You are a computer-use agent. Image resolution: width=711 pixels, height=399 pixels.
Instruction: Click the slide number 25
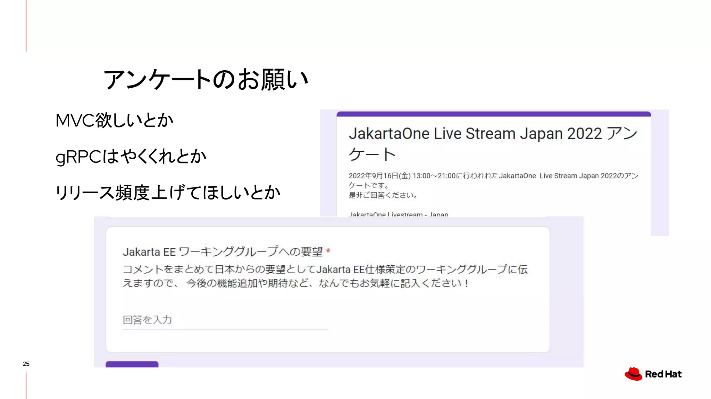(x=26, y=364)
